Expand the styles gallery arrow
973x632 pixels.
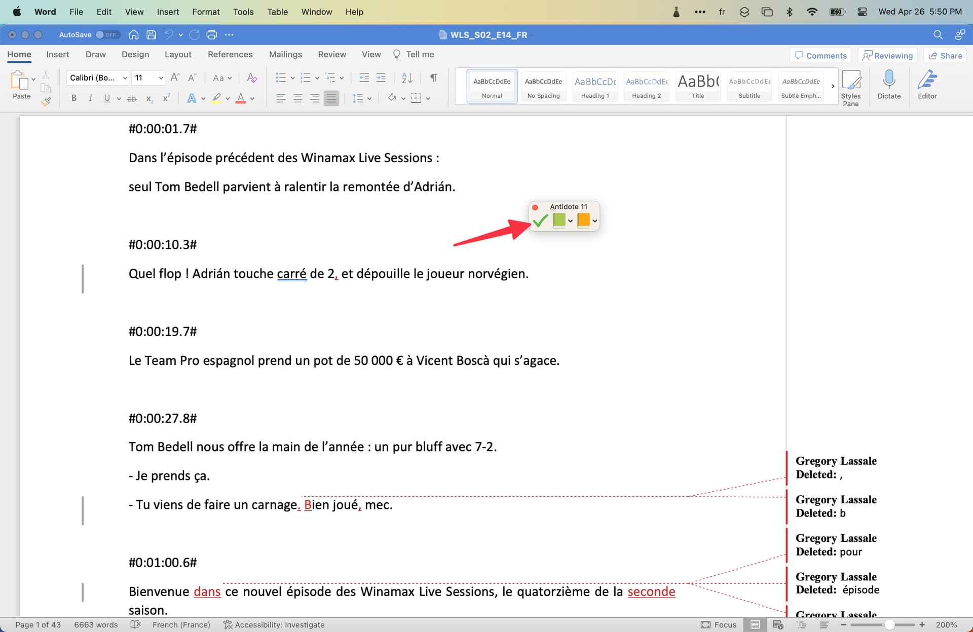[833, 86]
